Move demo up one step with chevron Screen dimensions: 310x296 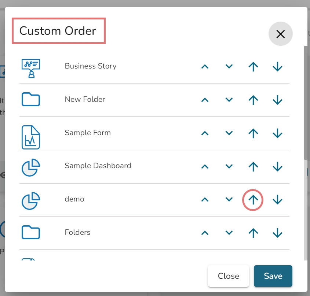pos(205,200)
